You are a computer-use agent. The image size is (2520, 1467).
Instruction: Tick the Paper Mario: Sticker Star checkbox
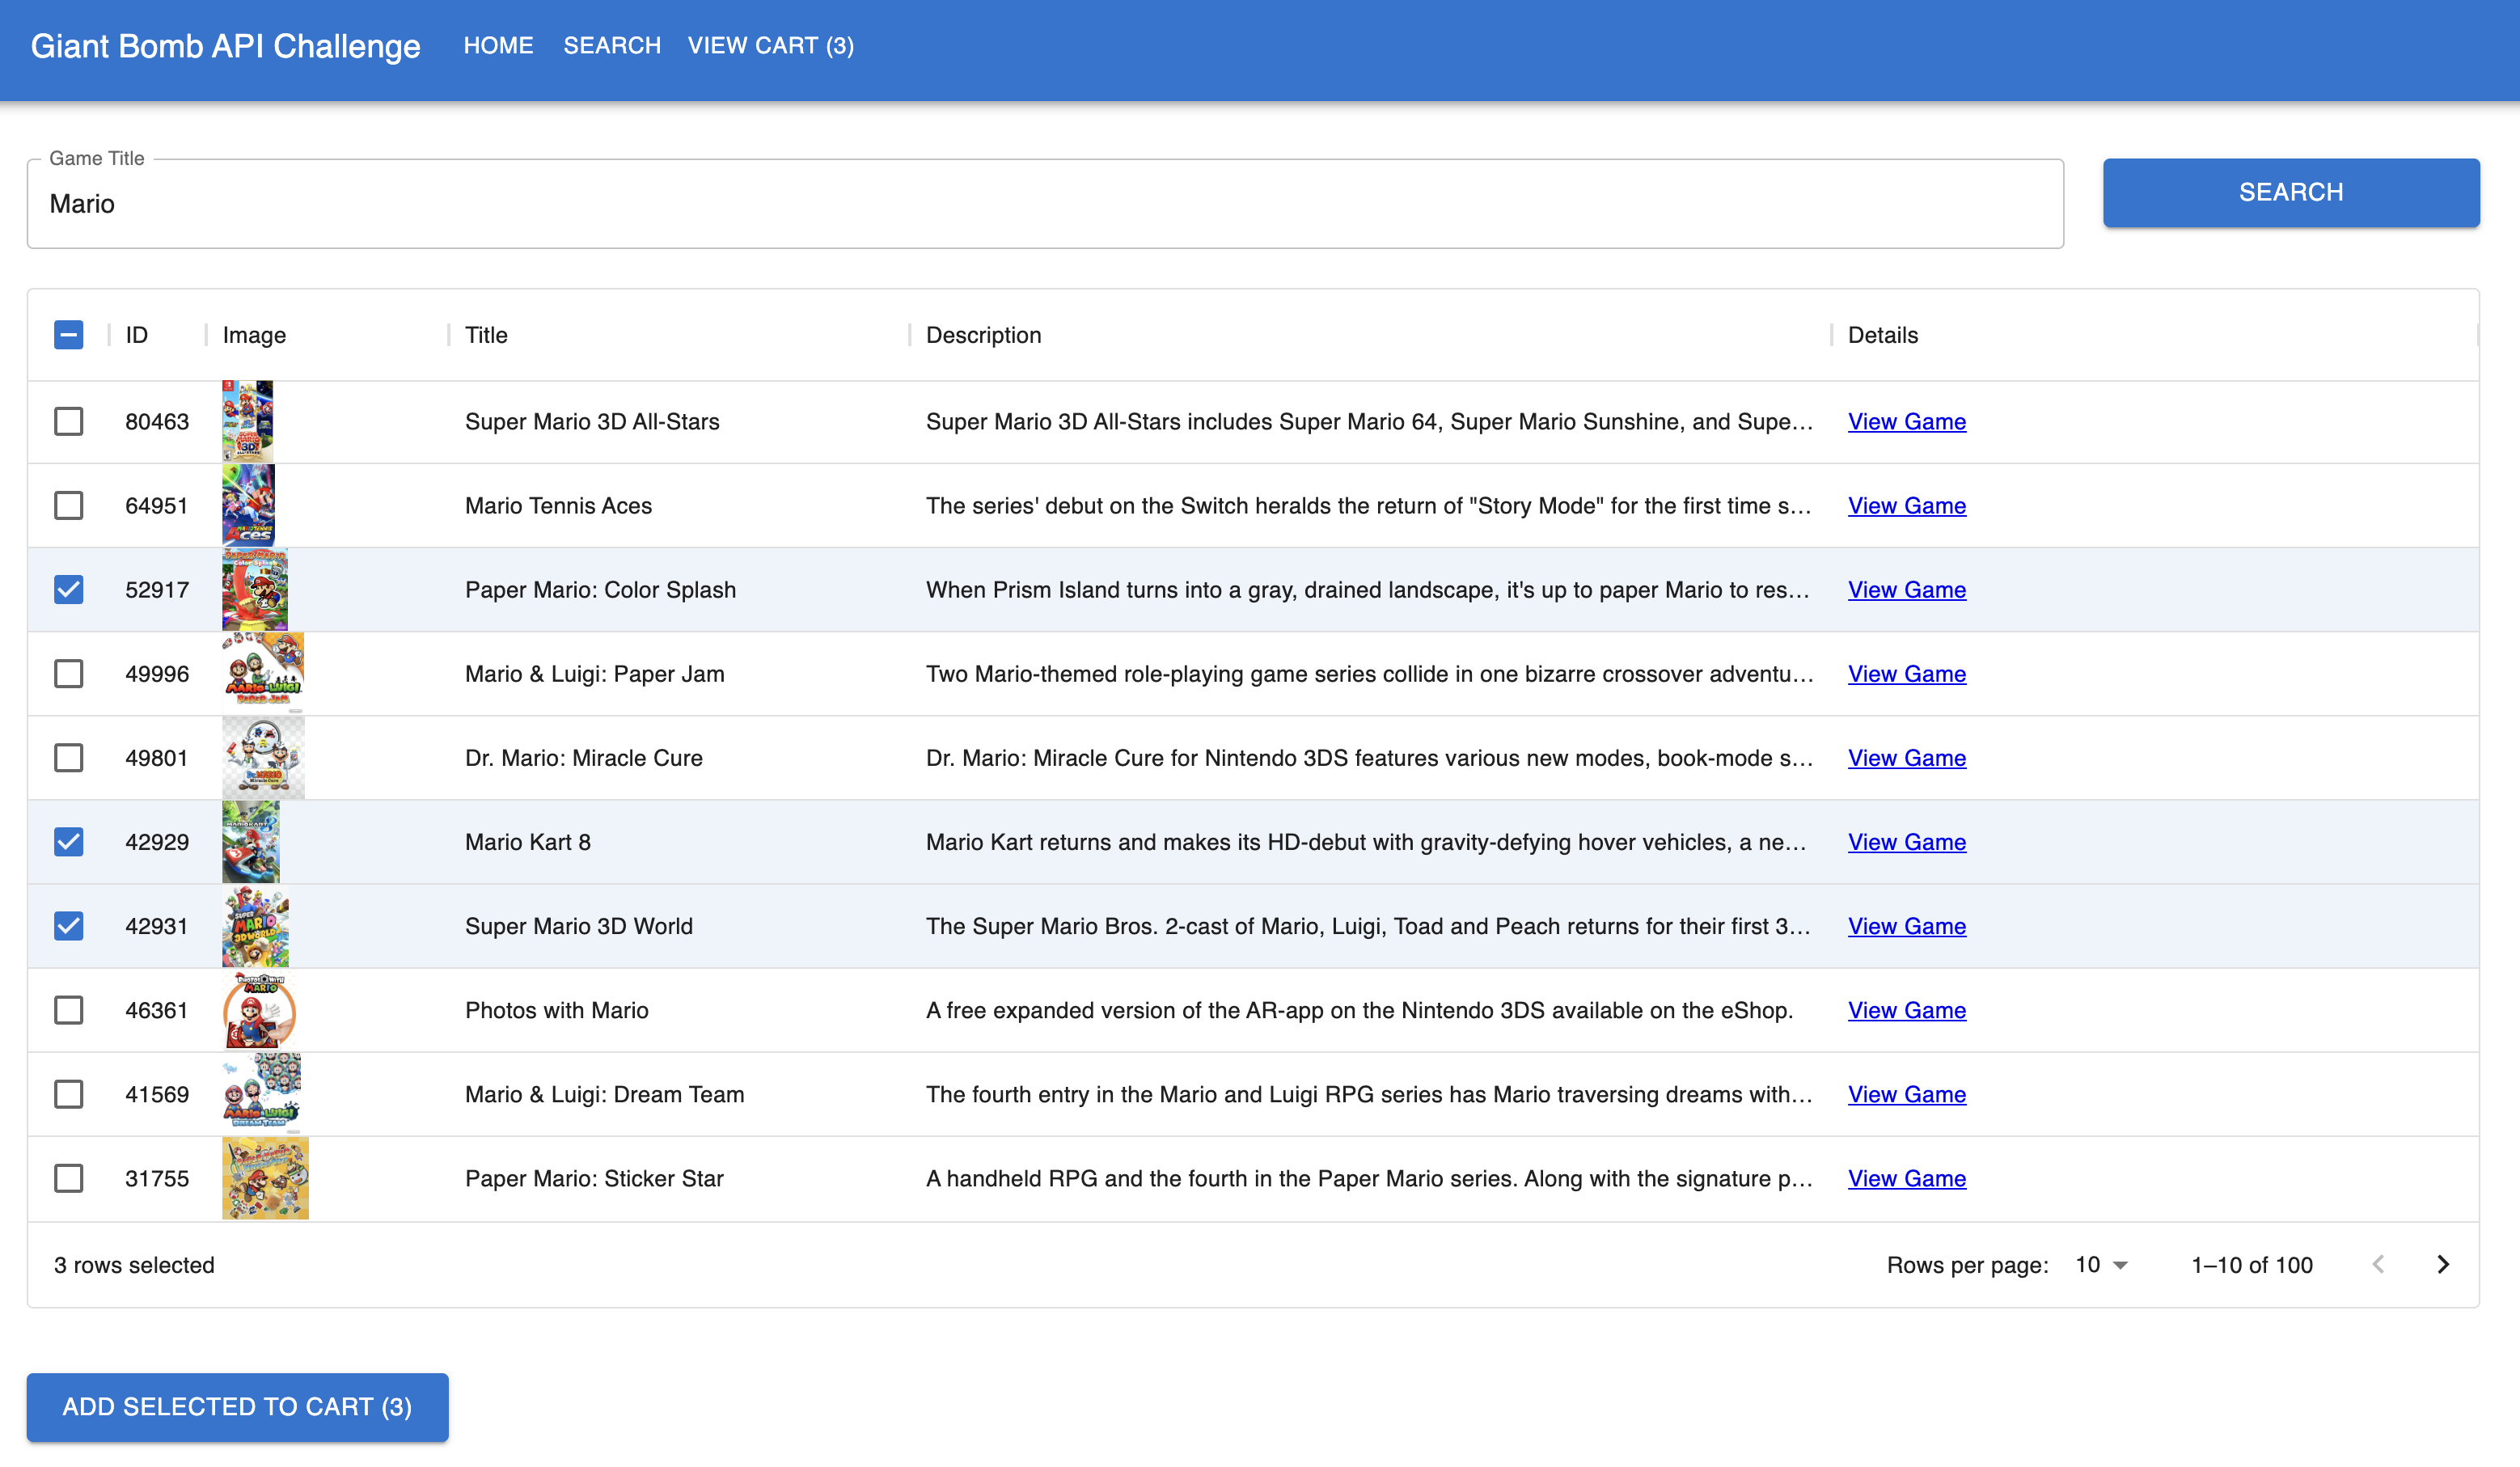68,1177
